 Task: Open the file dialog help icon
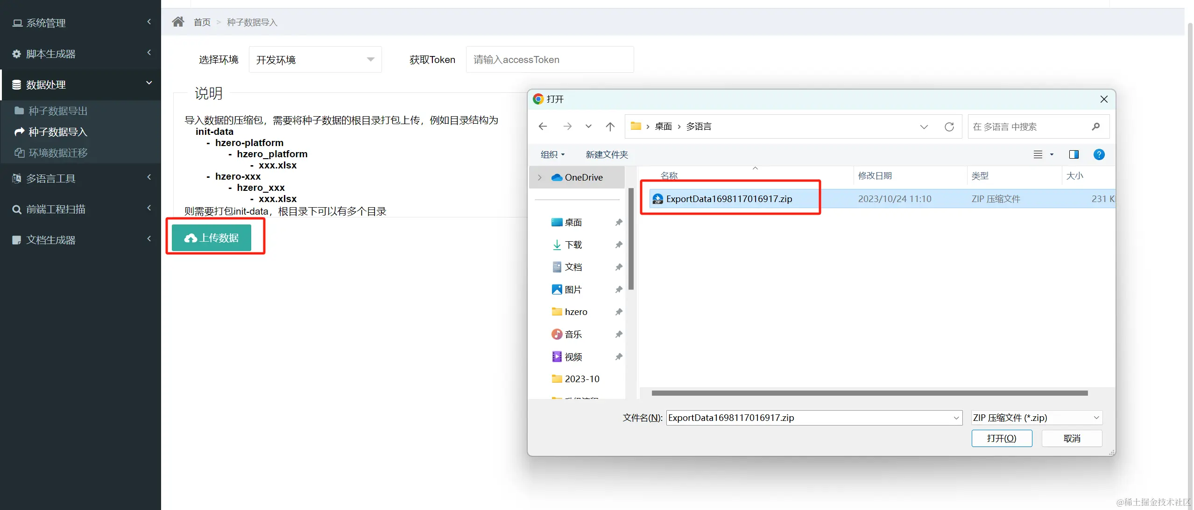pyautogui.click(x=1099, y=154)
